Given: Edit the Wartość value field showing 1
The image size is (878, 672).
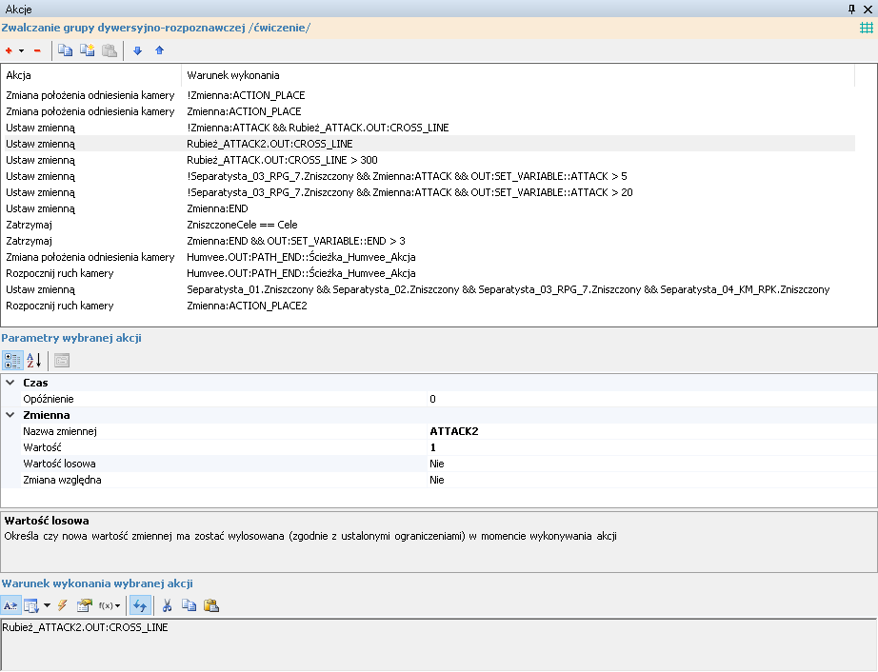Looking at the screenshot, I should coord(651,447).
